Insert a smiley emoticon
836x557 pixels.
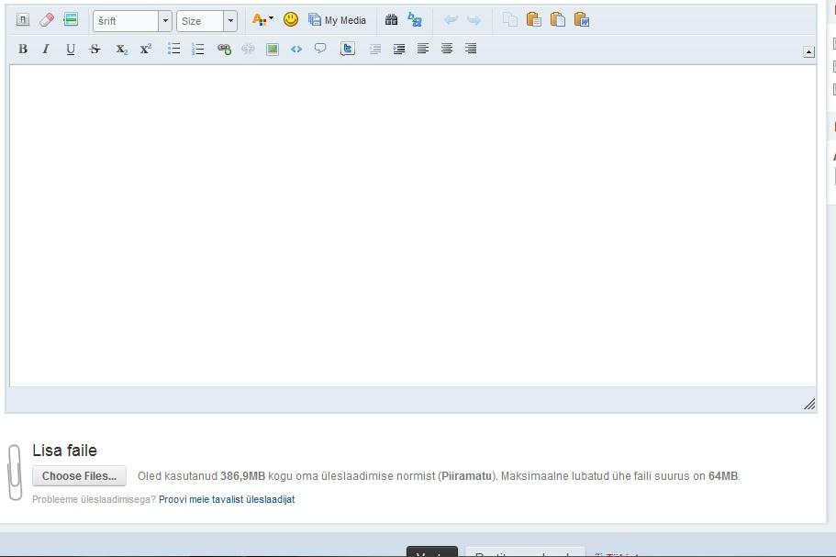click(291, 19)
